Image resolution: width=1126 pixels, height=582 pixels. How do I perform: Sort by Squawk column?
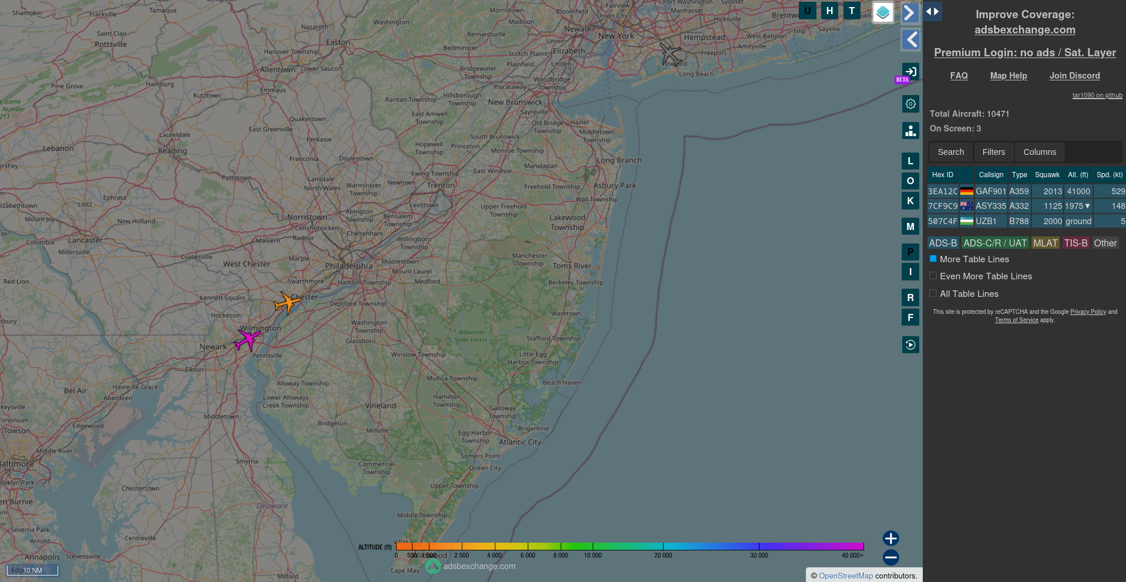click(1047, 175)
